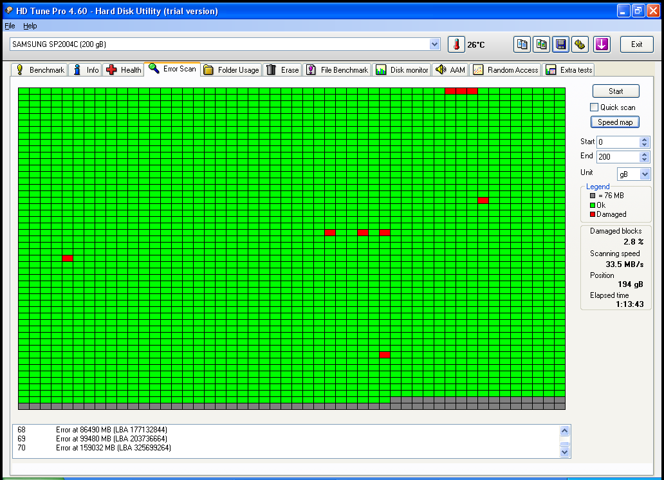
Task: Click HD Tune title bar app icon
Action: coord(8,10)
